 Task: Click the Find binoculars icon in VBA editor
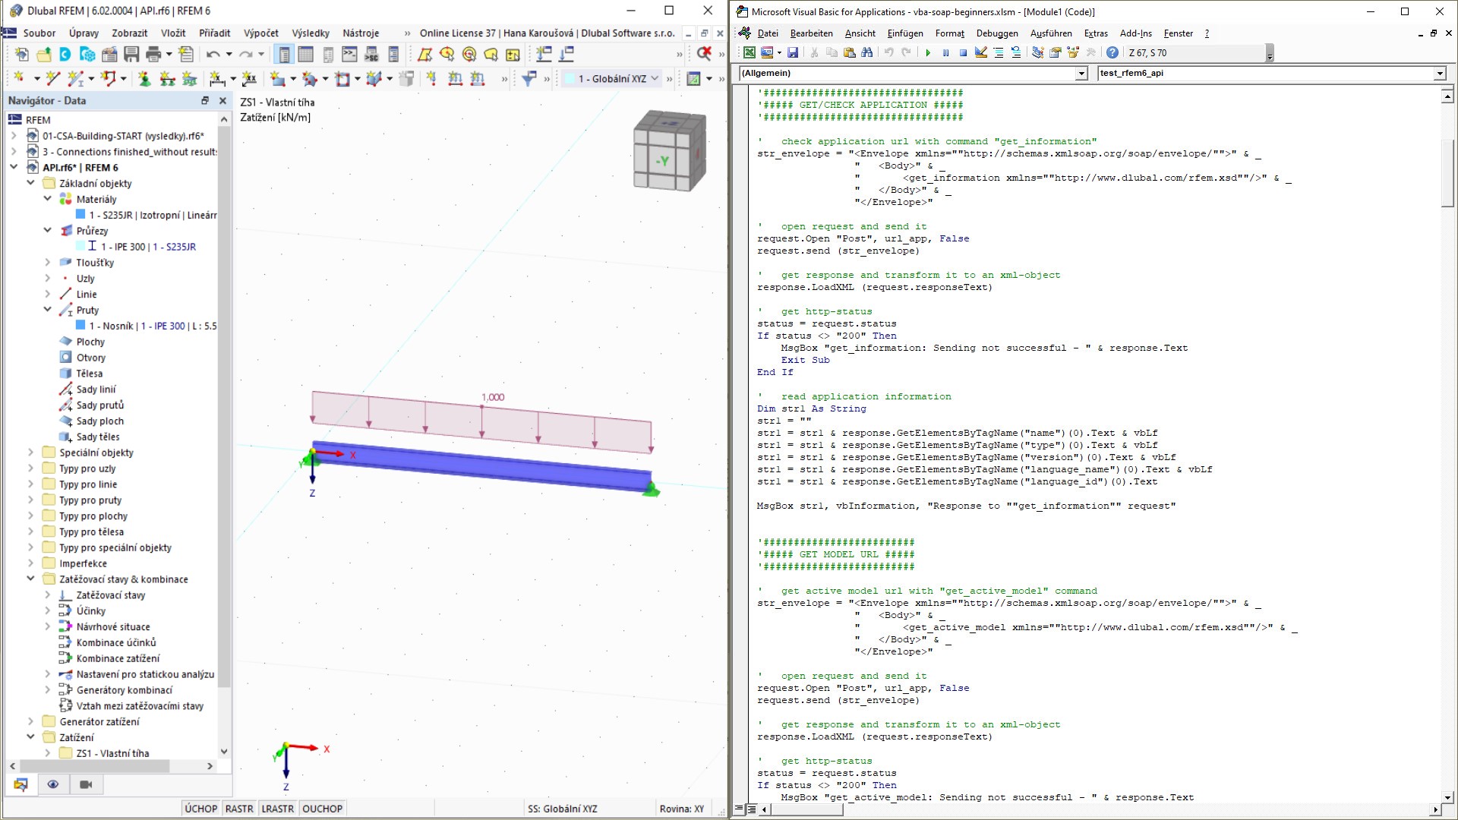[x=866, y=53]
